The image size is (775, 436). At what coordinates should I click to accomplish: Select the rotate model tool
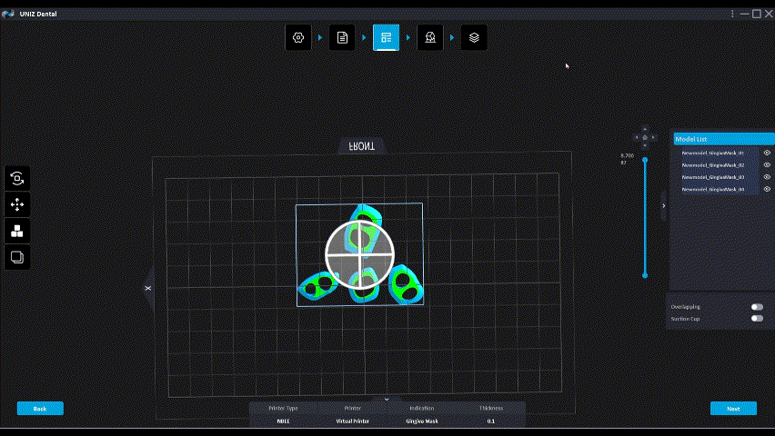coord(17,179)
